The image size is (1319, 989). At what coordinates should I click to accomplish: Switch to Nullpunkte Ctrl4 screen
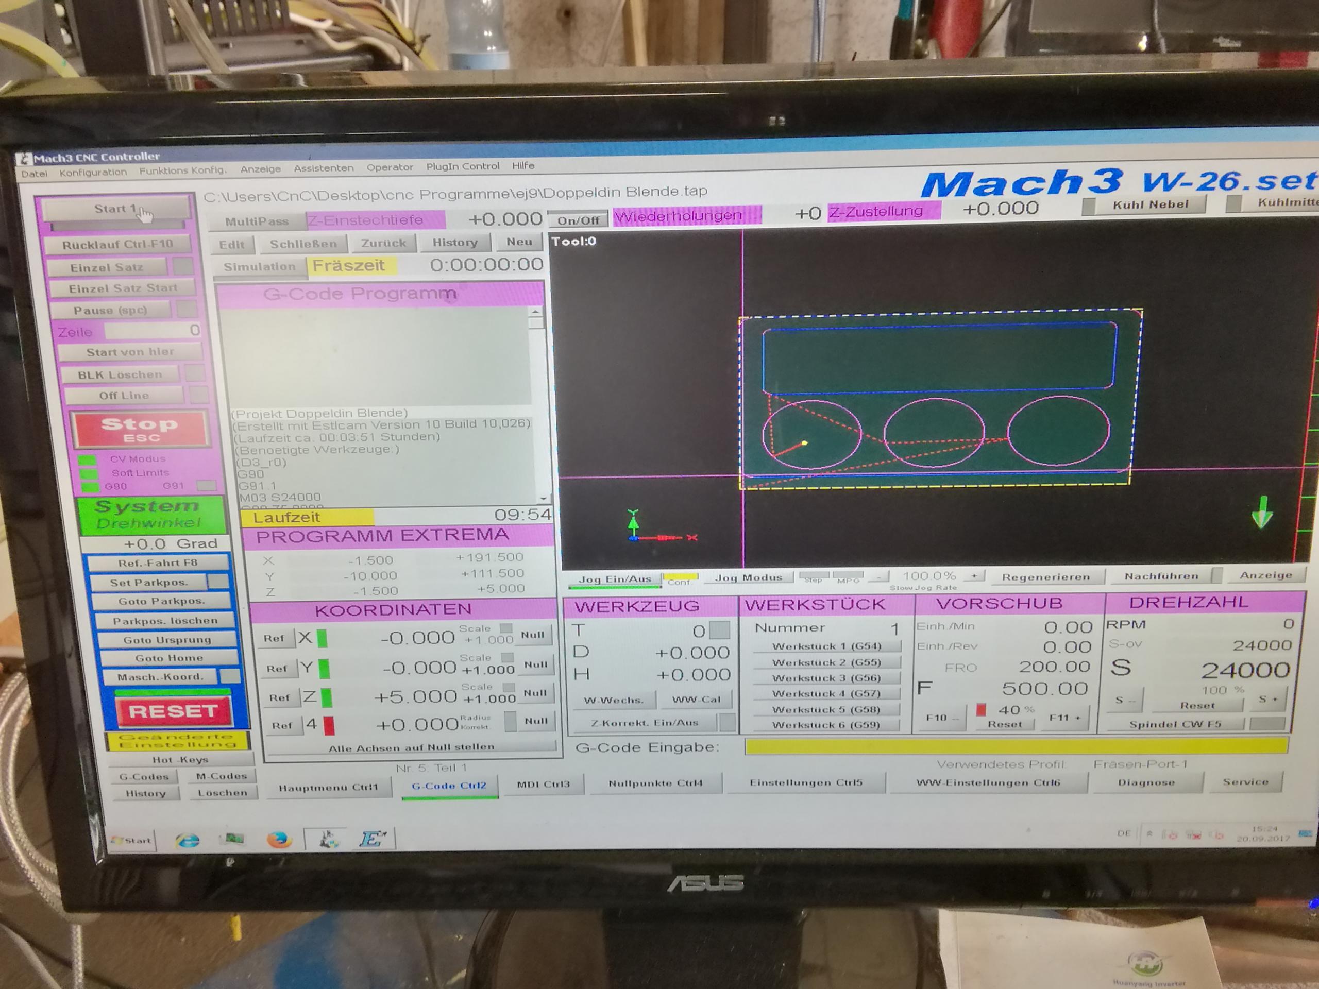coord(655,783)
